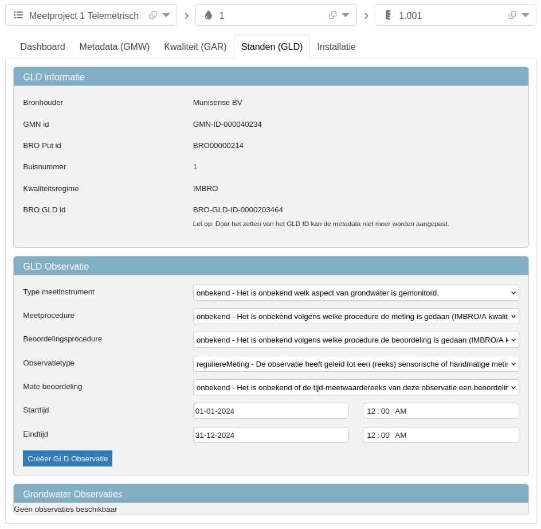
Task: Expand the well 1 selector dropdown arrow
Action: pos(346,15)
